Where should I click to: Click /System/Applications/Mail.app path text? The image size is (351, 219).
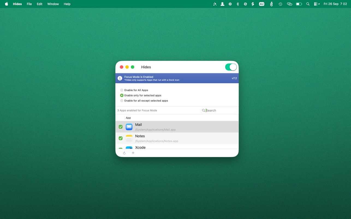click(x=155, y=130)
